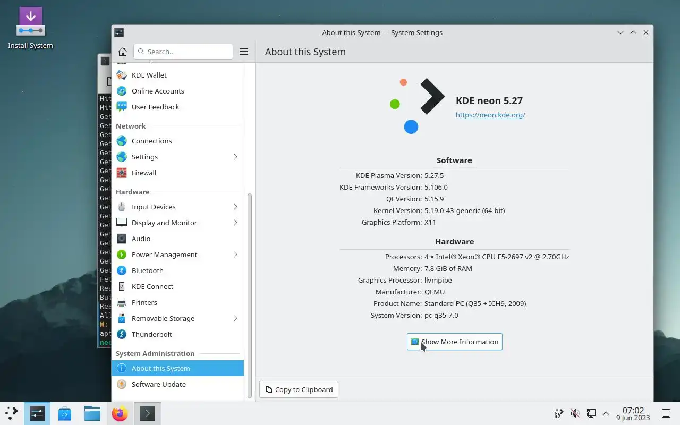Click the Printers text label in sidebar

(x=144, y=302)
